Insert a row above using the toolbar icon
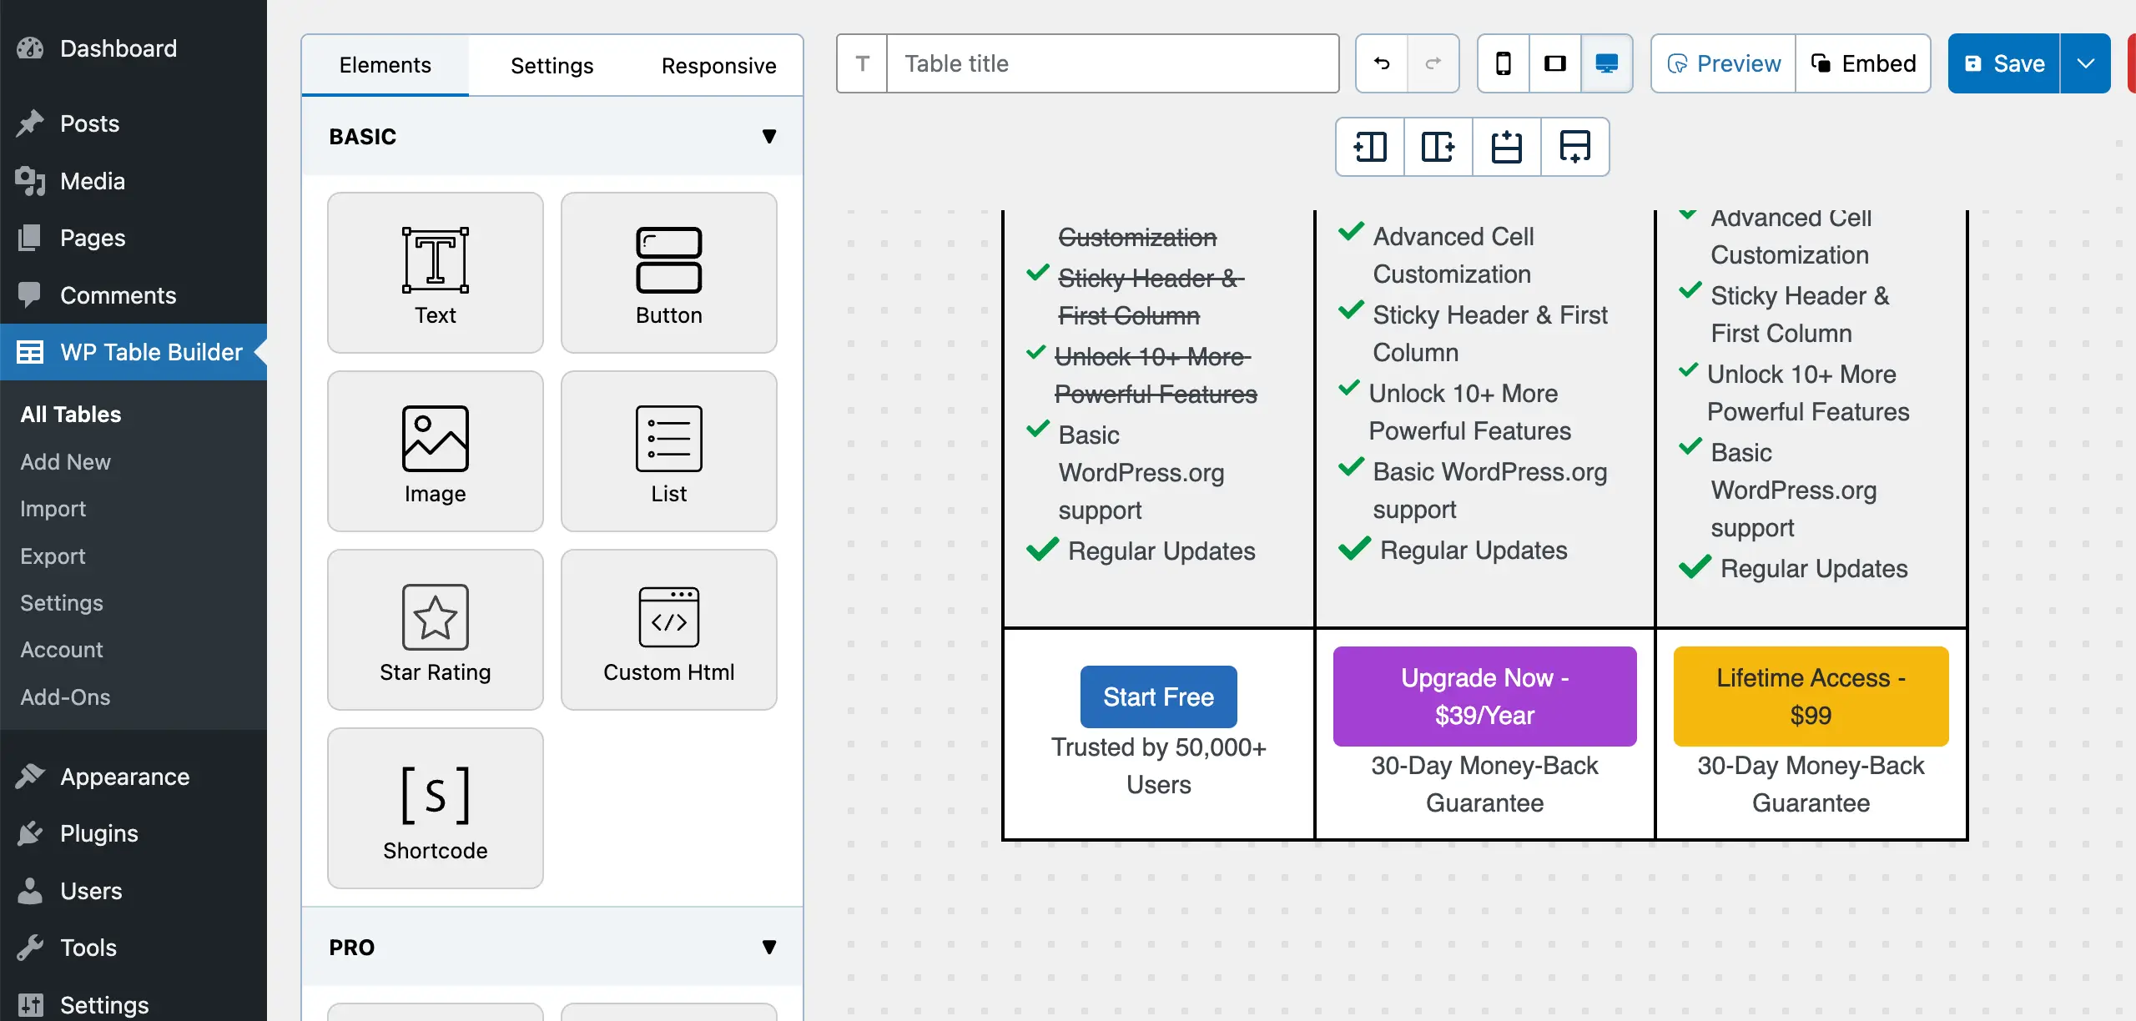Screen dimensions: 2136x1021 tap(1506, 147)
